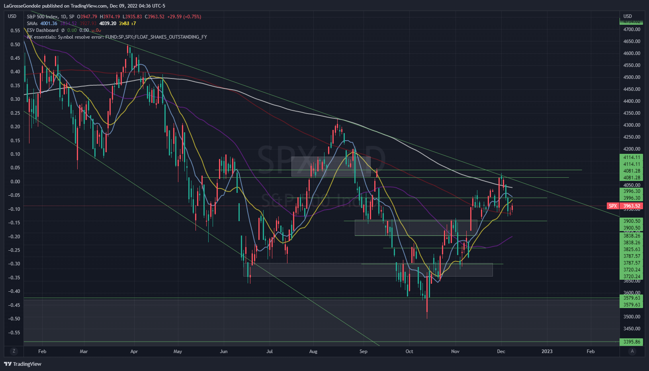649x371 pixels.
Task: Click the open price O3947.79
Action: (87, 17)
